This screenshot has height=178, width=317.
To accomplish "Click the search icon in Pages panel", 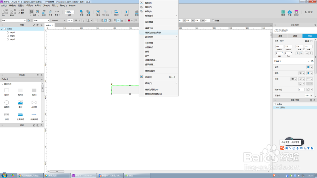I will pos(42,25).
